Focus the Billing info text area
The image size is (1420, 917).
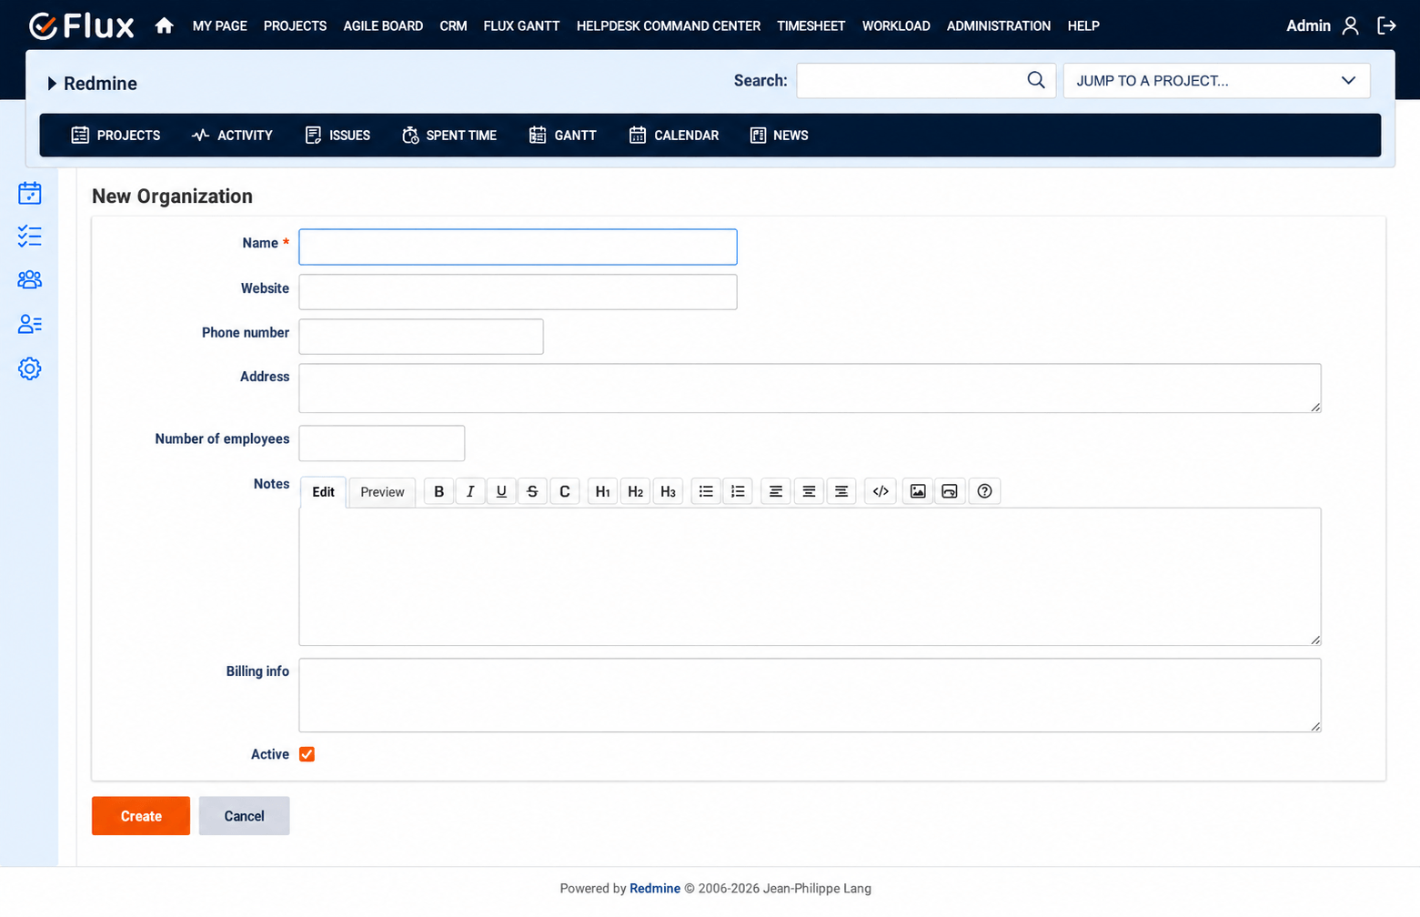coord(810,695)
